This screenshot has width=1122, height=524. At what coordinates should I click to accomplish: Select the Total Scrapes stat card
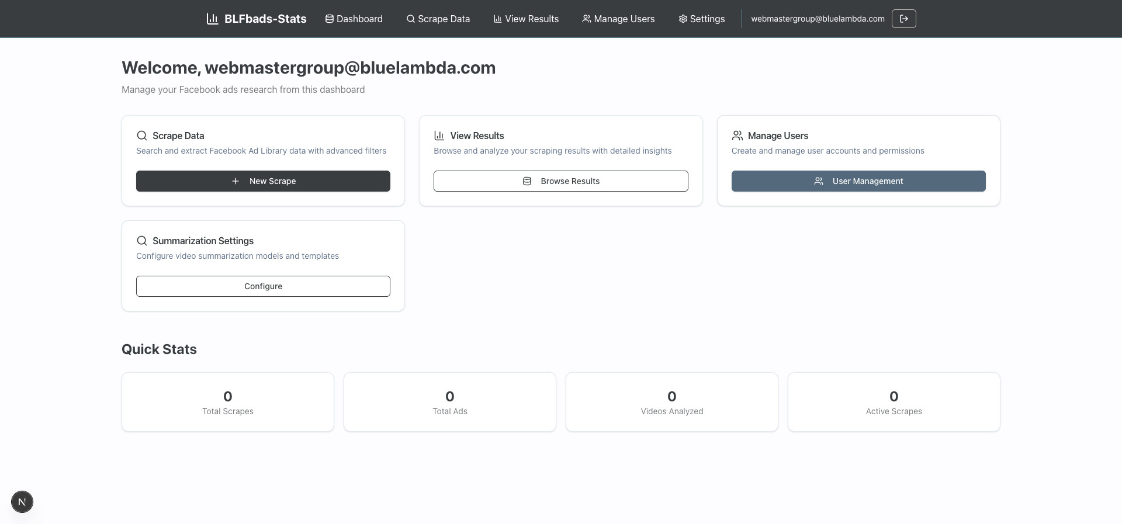[228, 402]
